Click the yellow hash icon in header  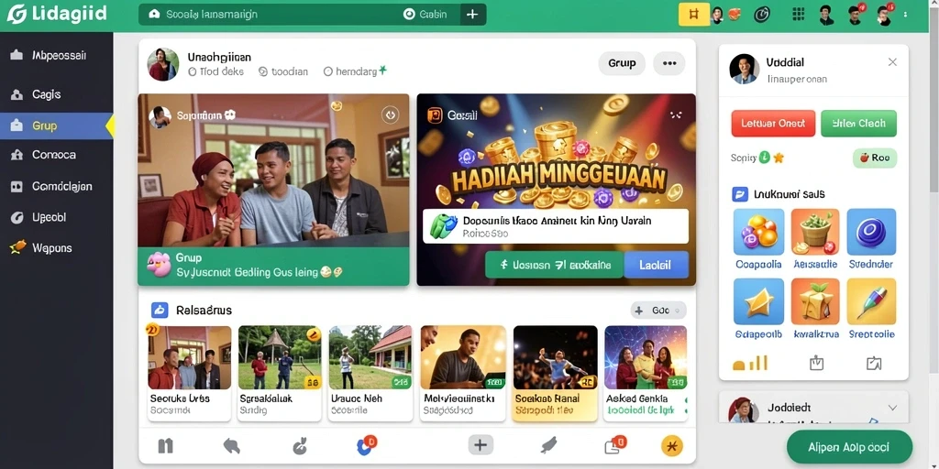click(x=694, y=15)
